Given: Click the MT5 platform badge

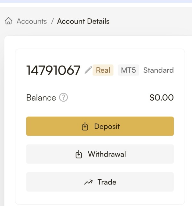Looking at the screenshot, I should (x=128, y=70).
